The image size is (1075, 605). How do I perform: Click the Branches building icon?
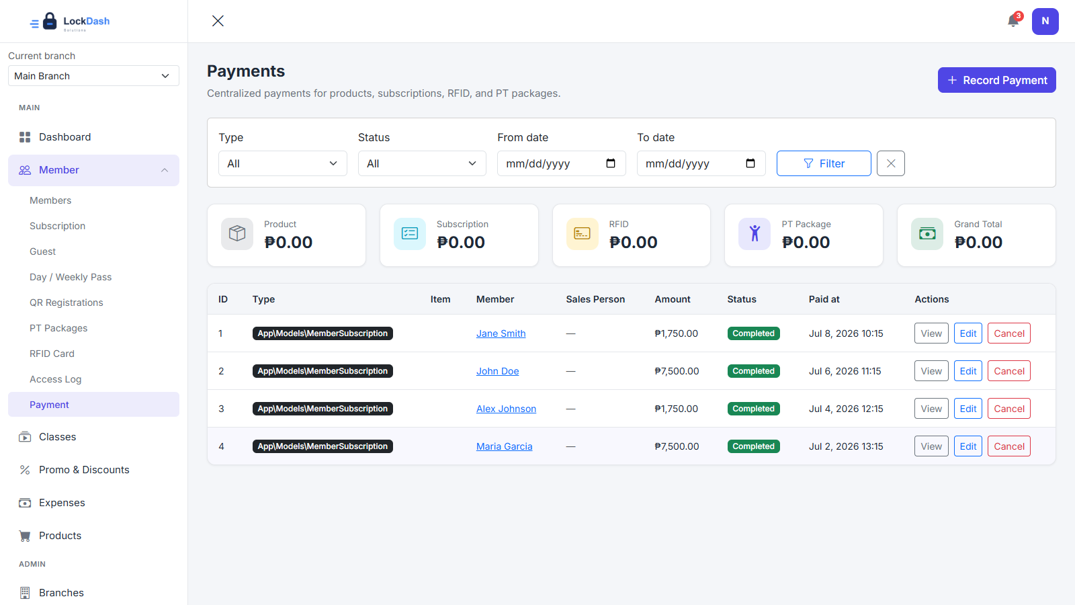click(x=25, y=593)
